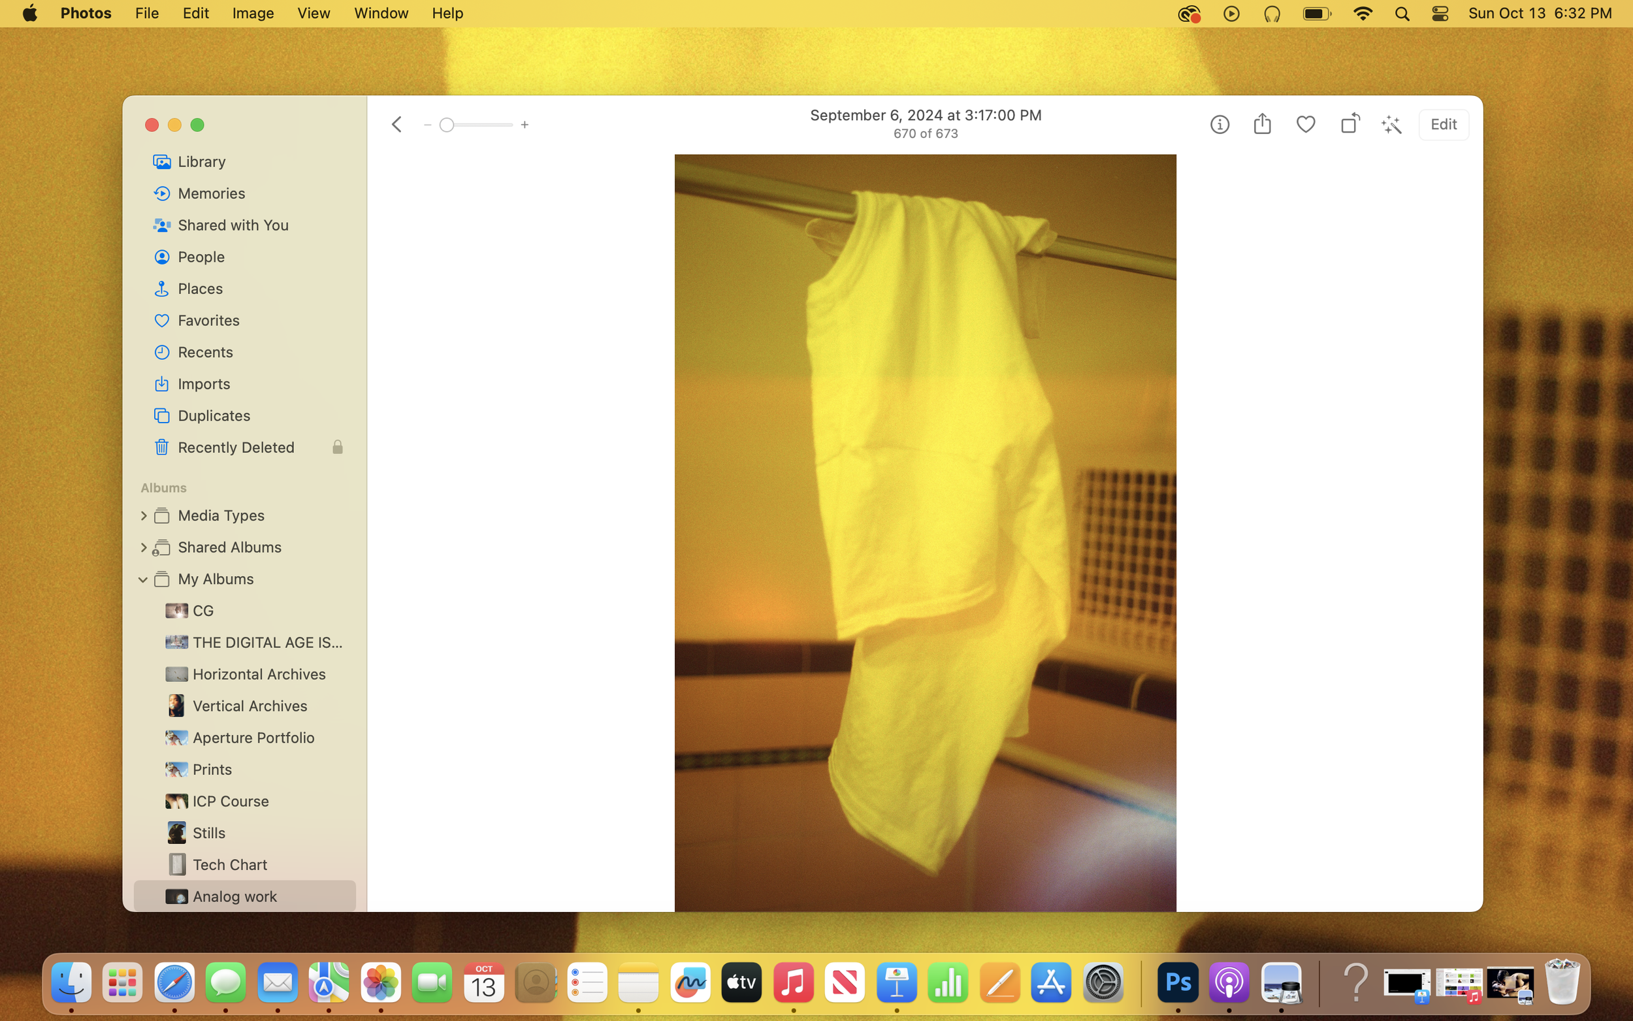The image size is (1633, 1021).
Task: Apply Auto Enhance magic wand
Action: click(x=1391, y=124)
